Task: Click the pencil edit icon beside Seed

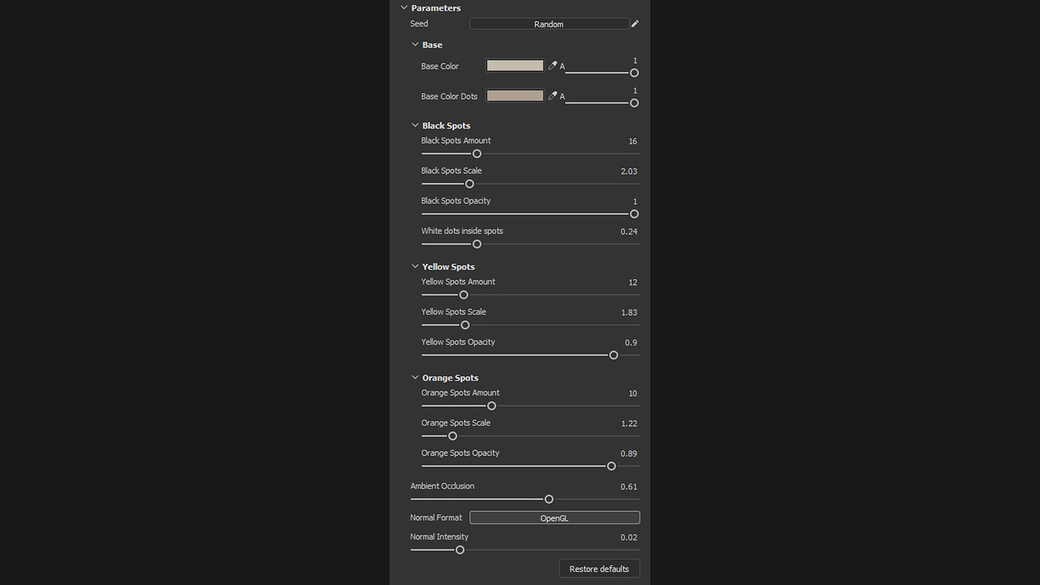Action: (x=634, y=24)
